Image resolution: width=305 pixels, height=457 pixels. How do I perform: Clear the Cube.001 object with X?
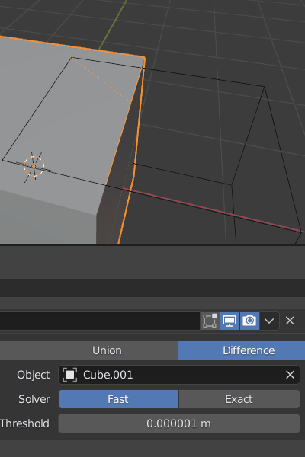pyautogui.click(x=290, y=375)
